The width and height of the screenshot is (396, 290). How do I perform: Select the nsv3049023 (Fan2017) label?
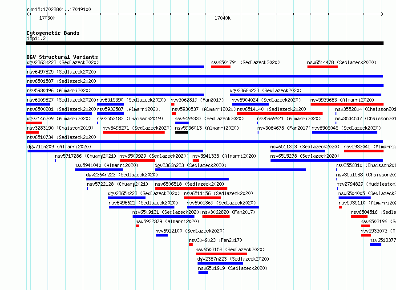coord(215,240)
